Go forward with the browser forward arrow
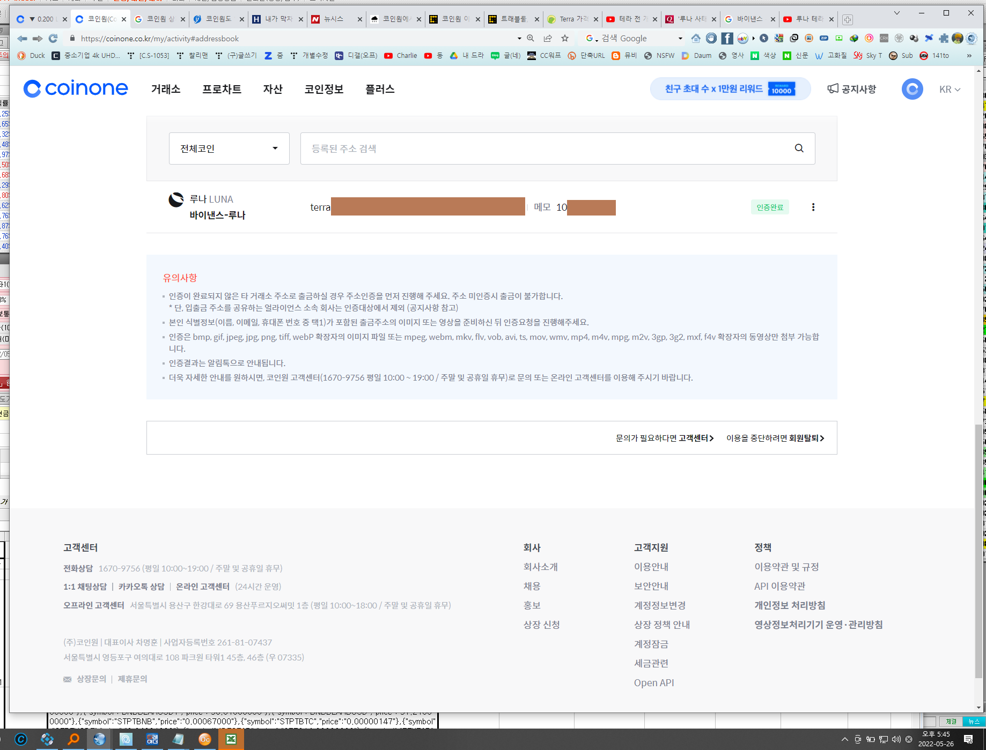This screenshot has width=986, height=750. [38, 39]
